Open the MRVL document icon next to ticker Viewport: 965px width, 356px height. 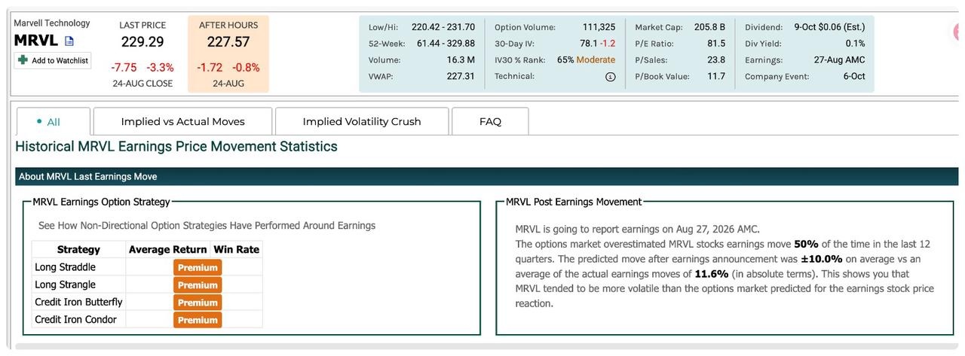(69, 41)
